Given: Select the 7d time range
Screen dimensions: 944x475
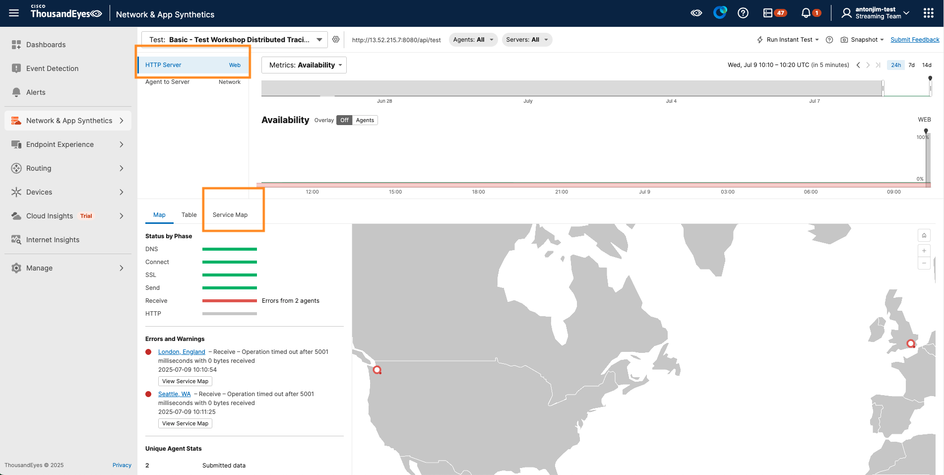Looking at the screenshot, I should click(x=911, y=65).
